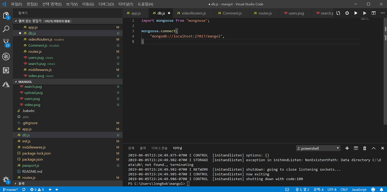Open the Problems panel tab (문제)
This screenshot has width=387, height=192.
coord(131,148)
